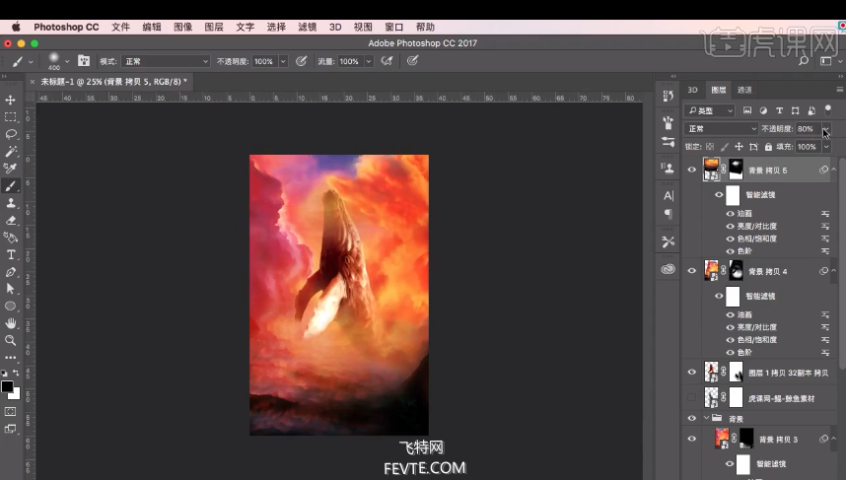This screenshot has height=480, width=846.
Task: Select the Move tool
Action: [x=10, y=100]
